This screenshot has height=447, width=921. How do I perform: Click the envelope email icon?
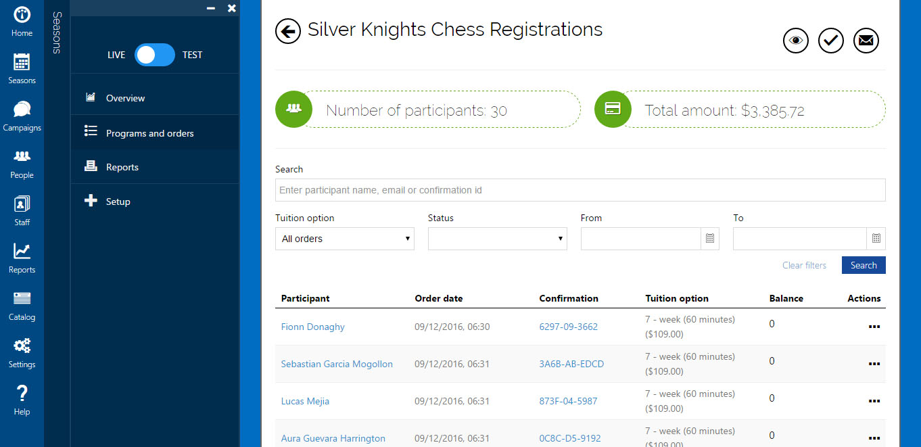pyautogui.click(x=866, y=41)
